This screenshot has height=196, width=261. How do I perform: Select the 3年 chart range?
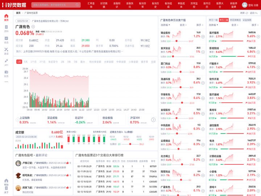(69, 62)
